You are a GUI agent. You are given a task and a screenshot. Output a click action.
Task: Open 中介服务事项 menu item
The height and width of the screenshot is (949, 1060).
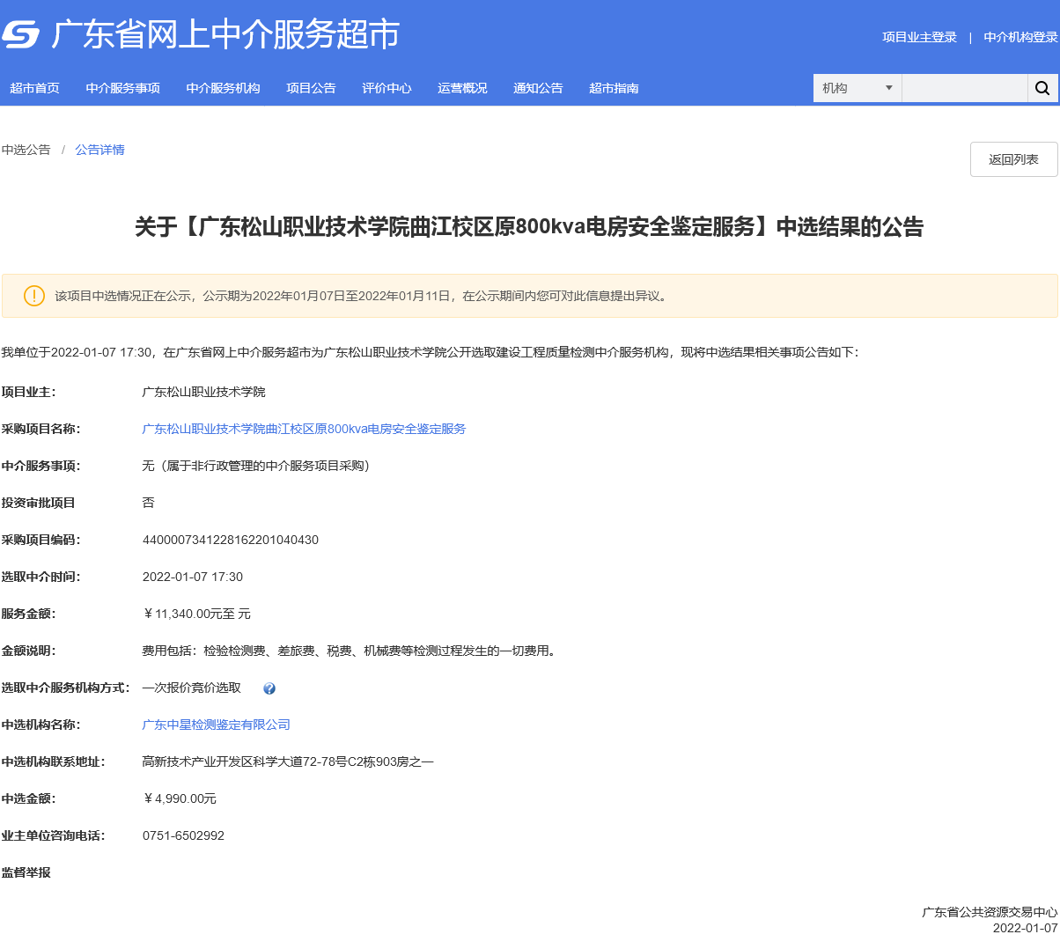pyautogui.click(x=123, y=88)
